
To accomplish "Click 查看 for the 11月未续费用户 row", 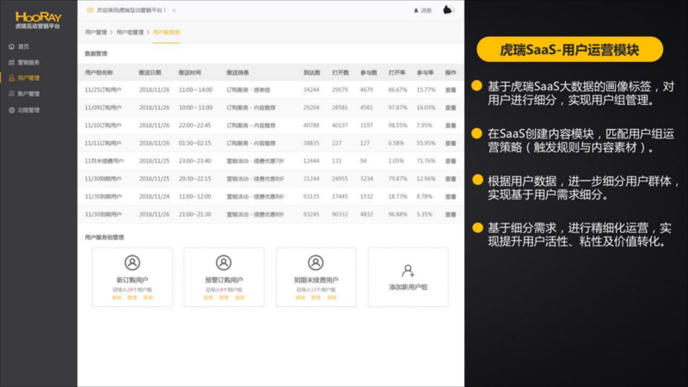I will coord(450,161).
